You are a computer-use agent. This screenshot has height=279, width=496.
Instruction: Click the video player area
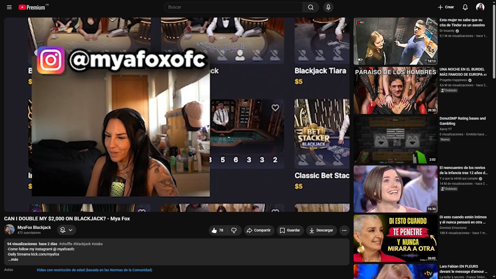(176, 114)
